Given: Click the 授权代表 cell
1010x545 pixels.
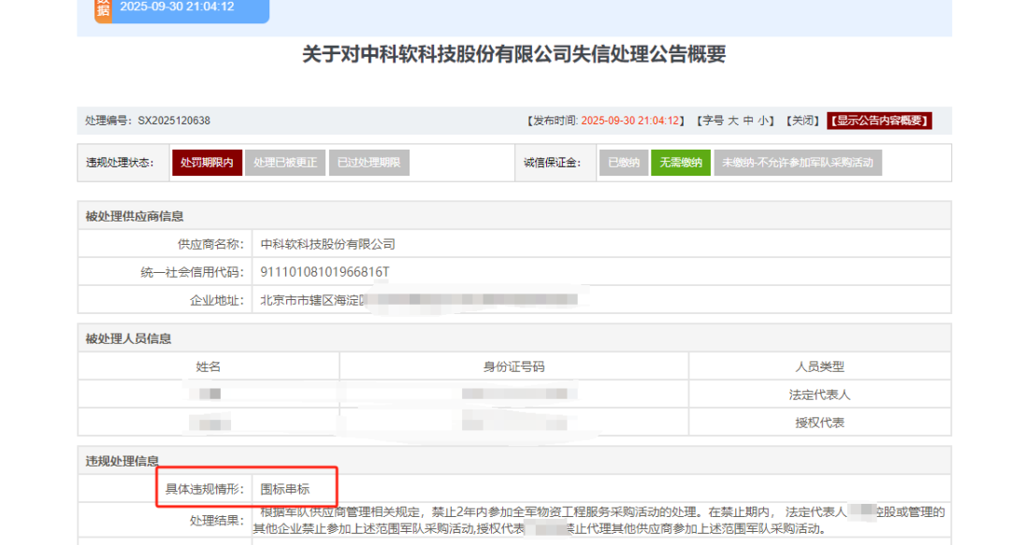Looking at the screenshot, I should [x=819, y=423].
